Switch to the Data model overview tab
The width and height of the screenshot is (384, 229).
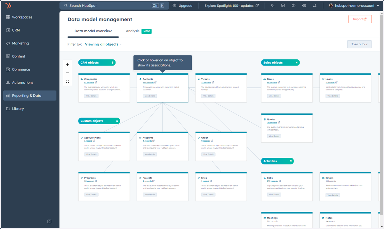click(93, 31)
